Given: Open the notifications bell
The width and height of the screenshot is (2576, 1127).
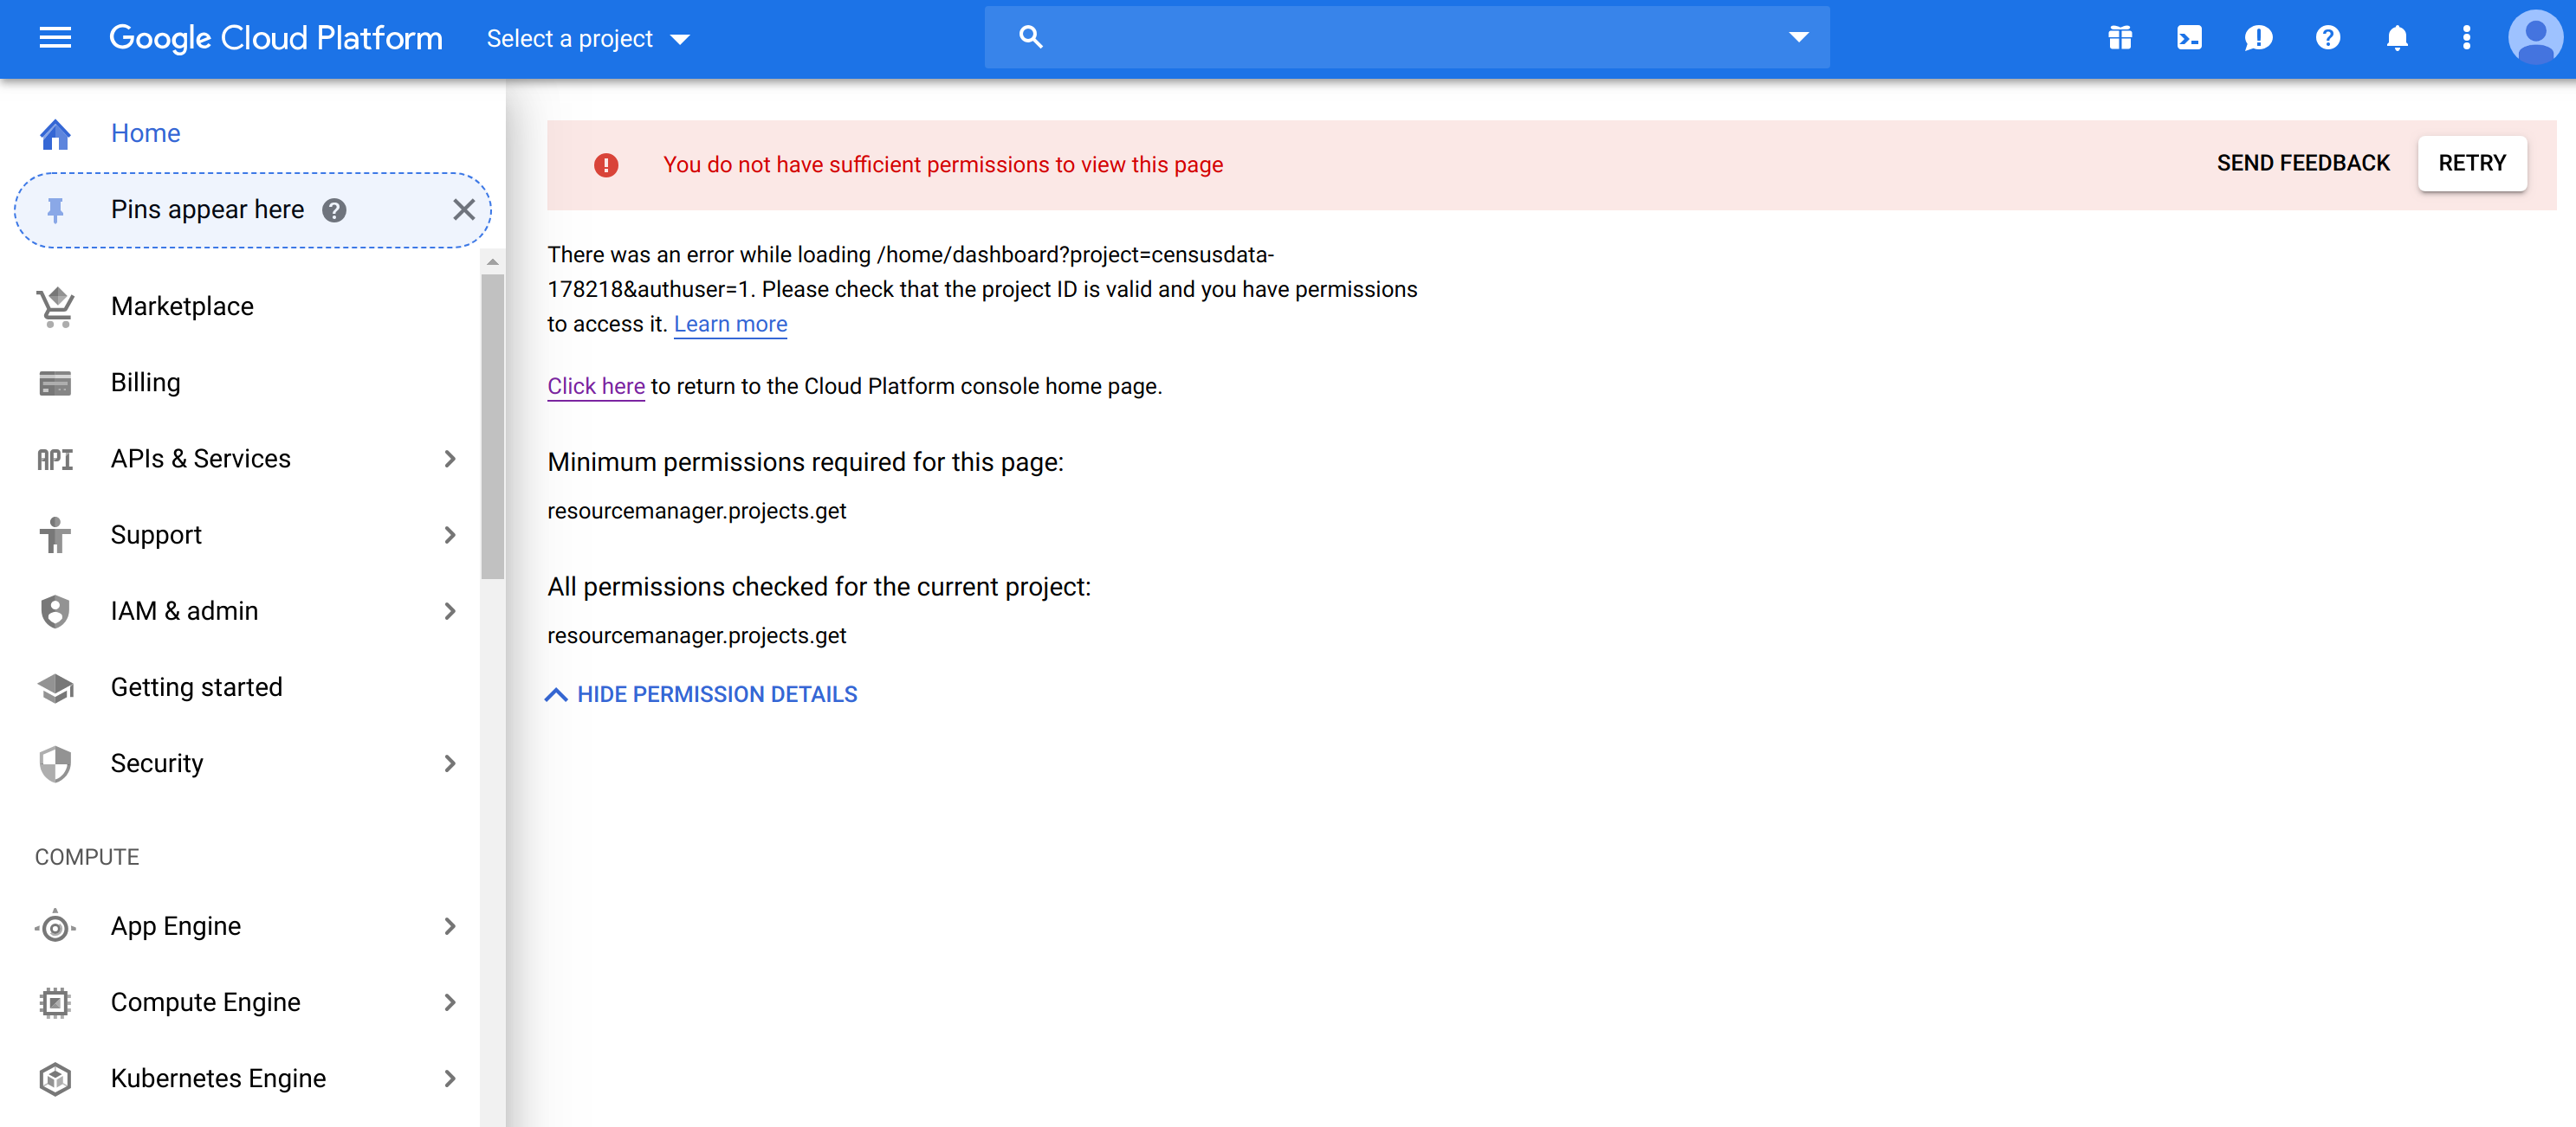Looking at the screenshot, I should (x=2397, y=38).
